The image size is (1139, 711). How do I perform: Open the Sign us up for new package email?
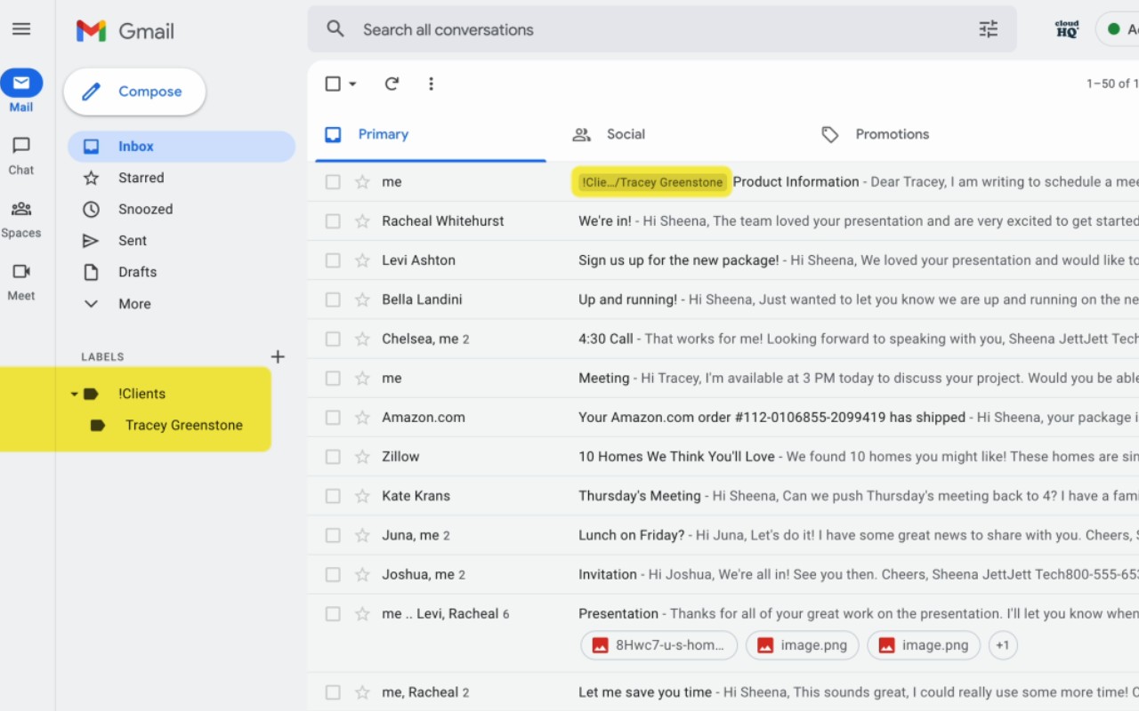pos(723,260)
